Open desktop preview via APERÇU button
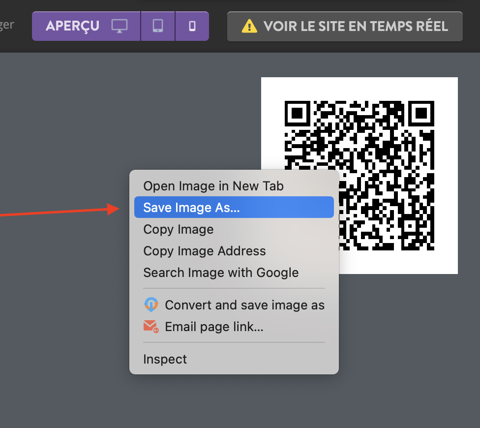 [86, 26]
